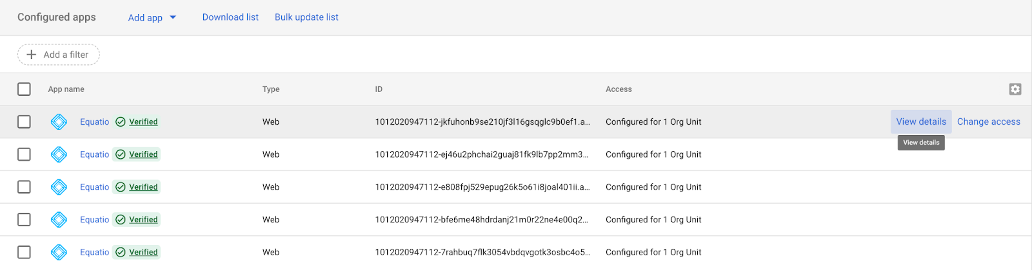
Task: Open the Verified link in the second row
Action: [143, 154]
